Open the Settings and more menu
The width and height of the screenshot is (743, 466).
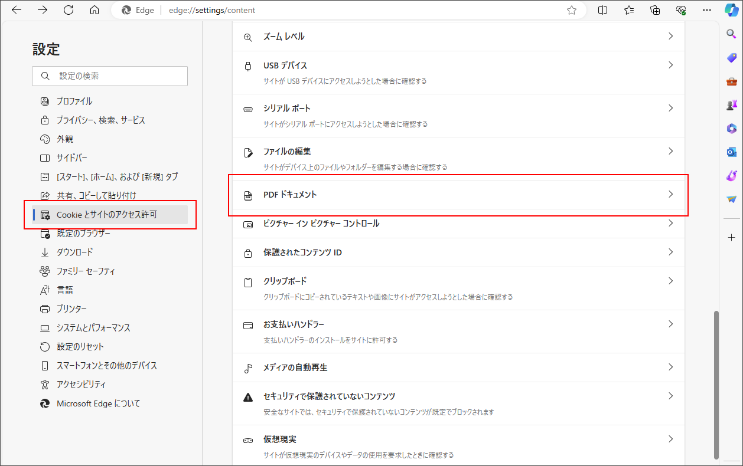(707, 10)
